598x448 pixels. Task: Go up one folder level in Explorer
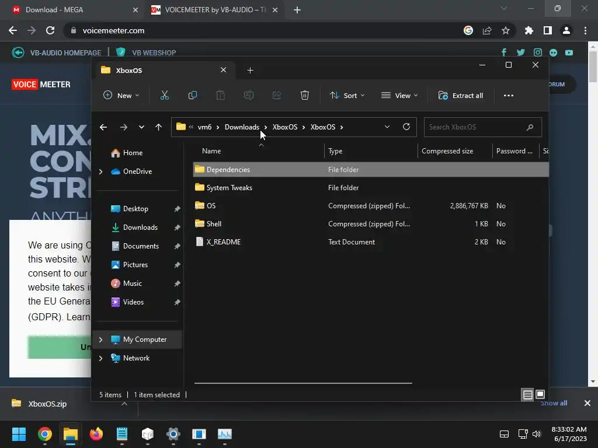click(159, 127)
